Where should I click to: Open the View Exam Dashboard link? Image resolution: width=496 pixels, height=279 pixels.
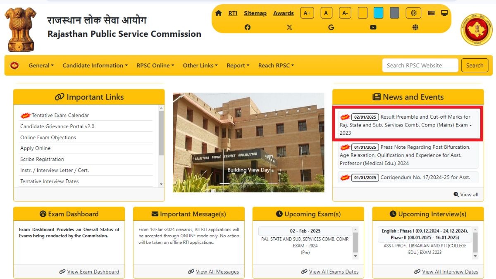[x=93, y=272]
